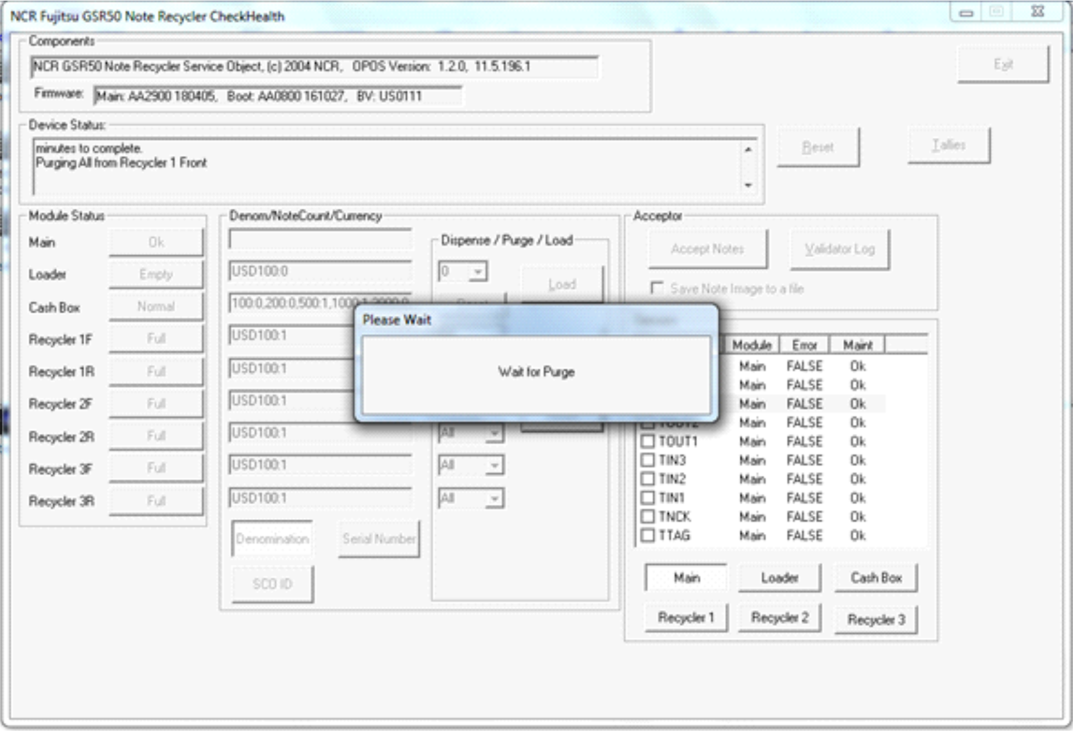
Task: Click the SCO ID button
Action: point(272,584)
